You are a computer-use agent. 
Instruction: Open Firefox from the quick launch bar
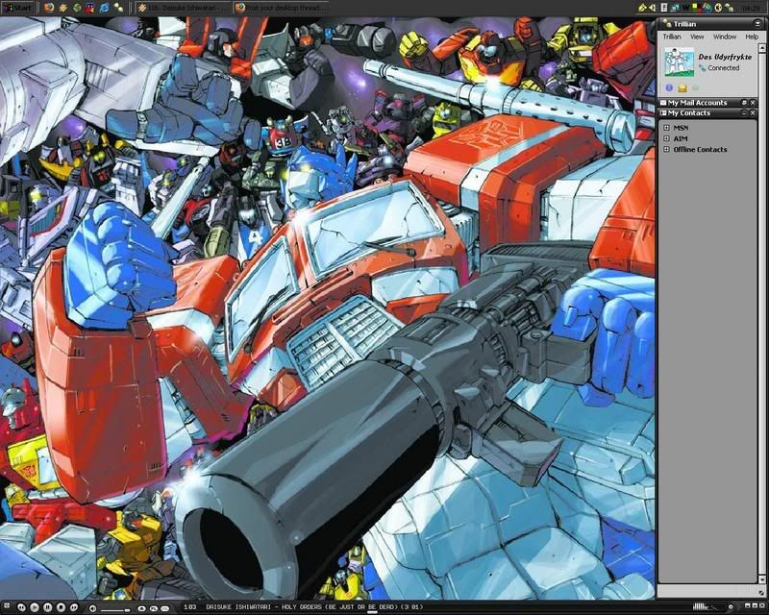[x=48, y=7]
